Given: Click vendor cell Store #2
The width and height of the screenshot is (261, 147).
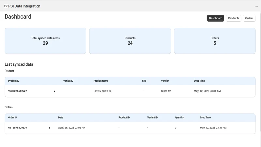Looking at the screenshot, I should coord(166,91).
